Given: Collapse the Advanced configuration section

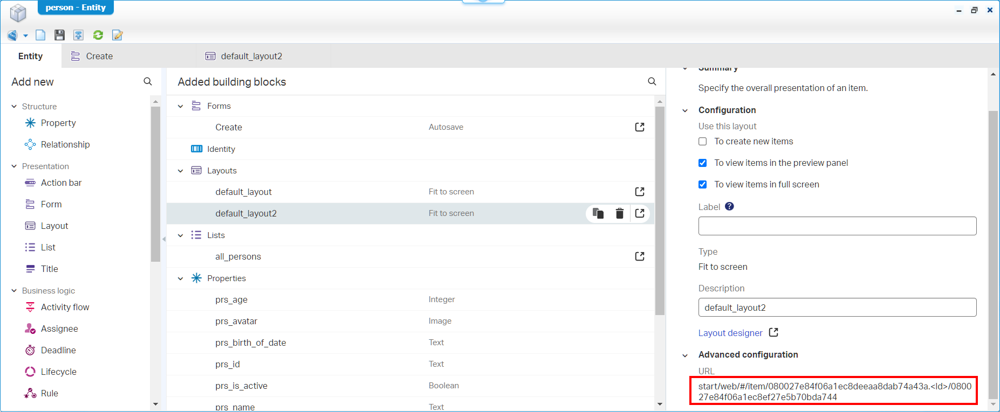Looking at the screenshot, I should 685,355.
